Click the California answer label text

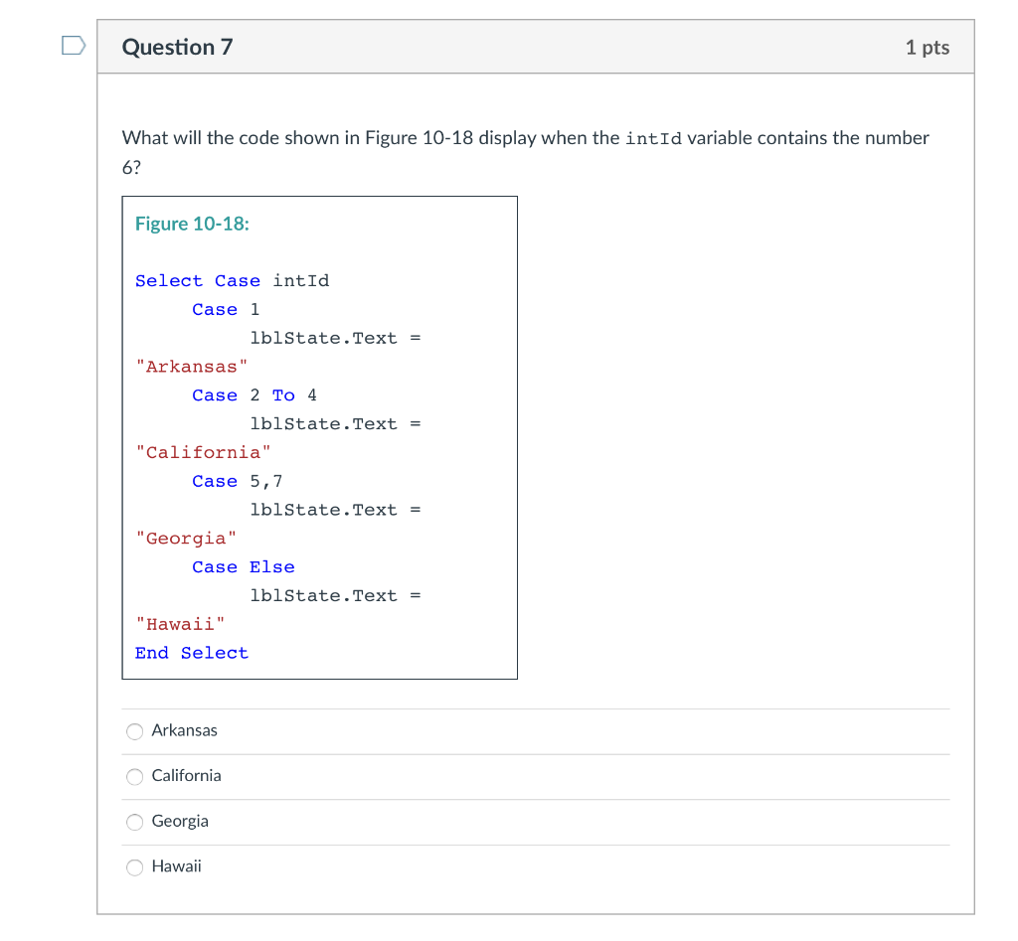(x=187, y=776)
